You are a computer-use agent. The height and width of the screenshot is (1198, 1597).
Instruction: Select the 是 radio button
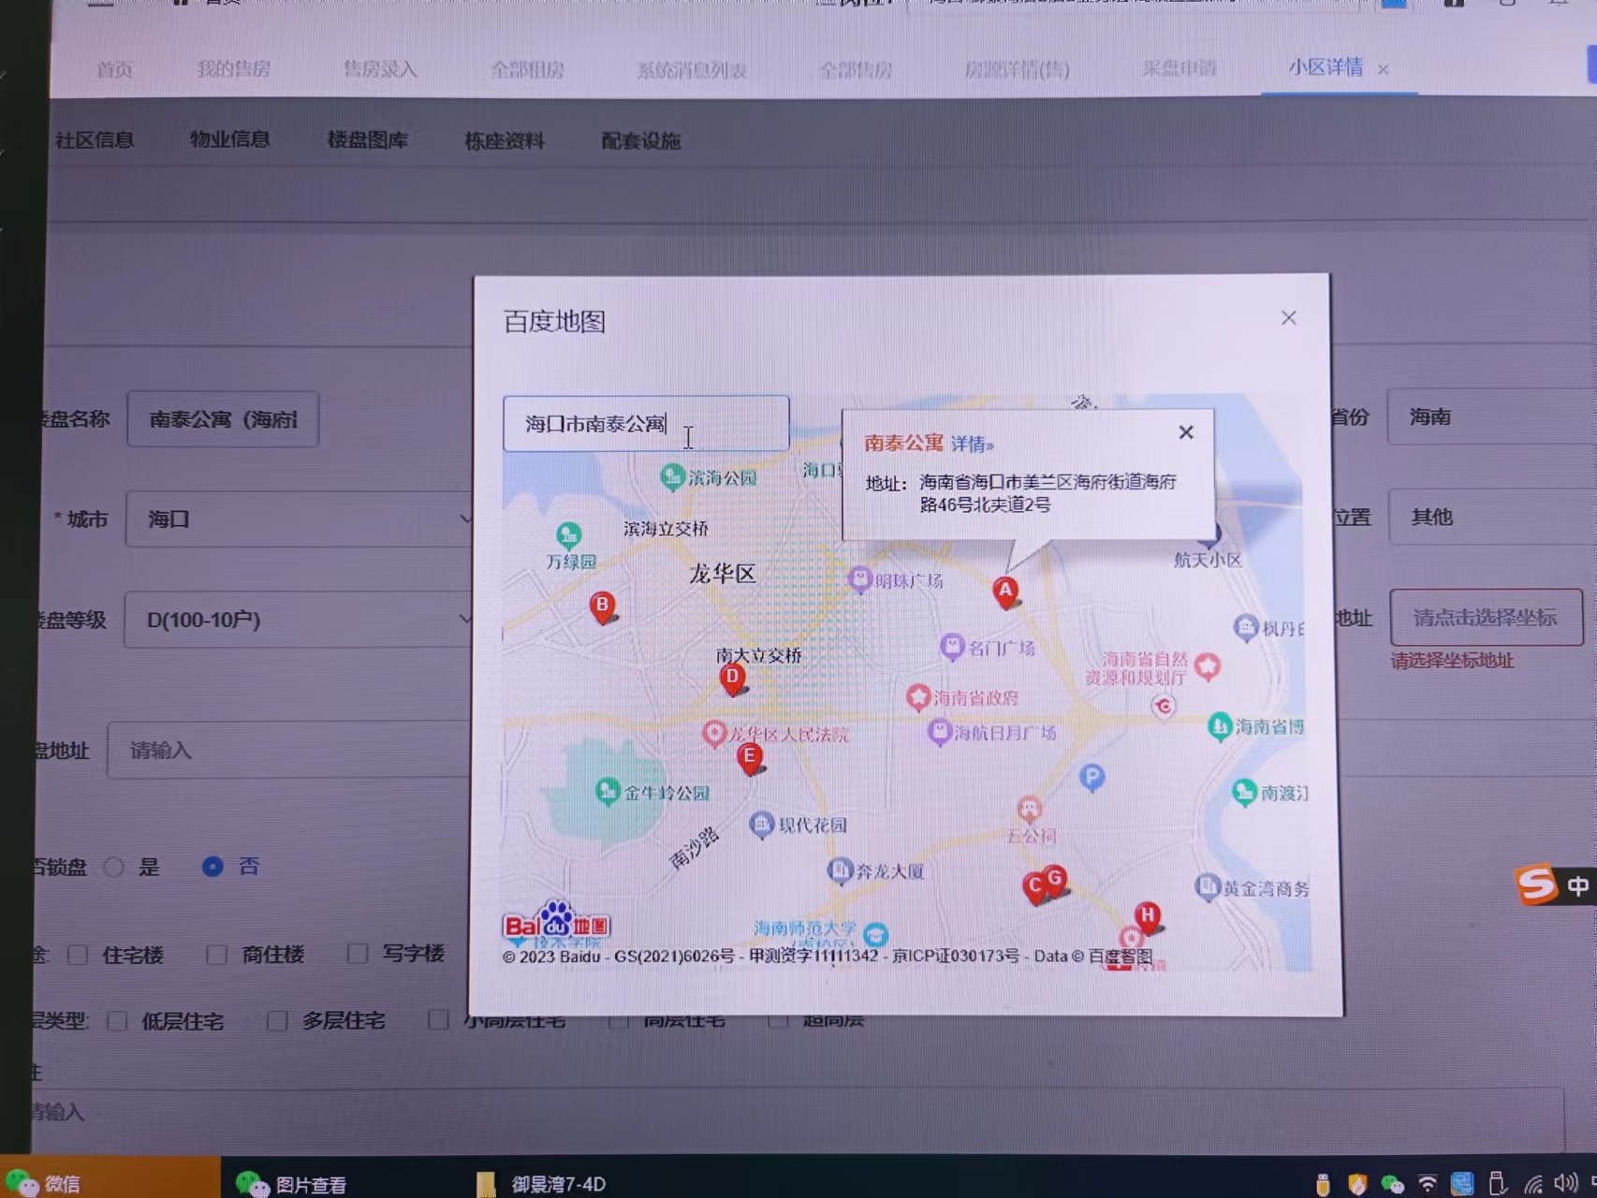pos(114,867)
